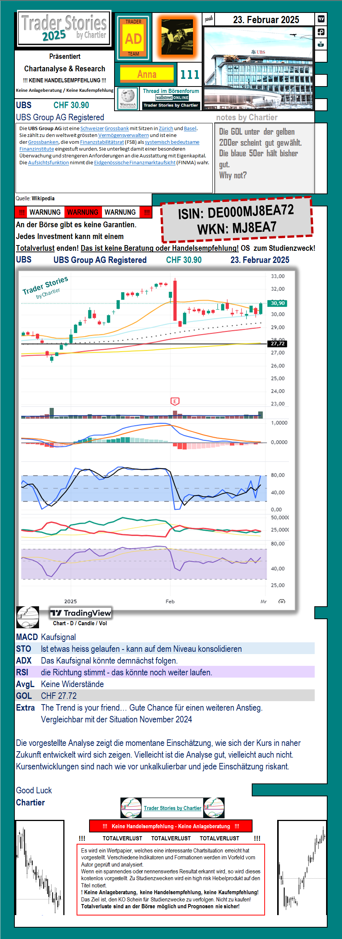Click the TradingView logo below the chart

[81, 613]
